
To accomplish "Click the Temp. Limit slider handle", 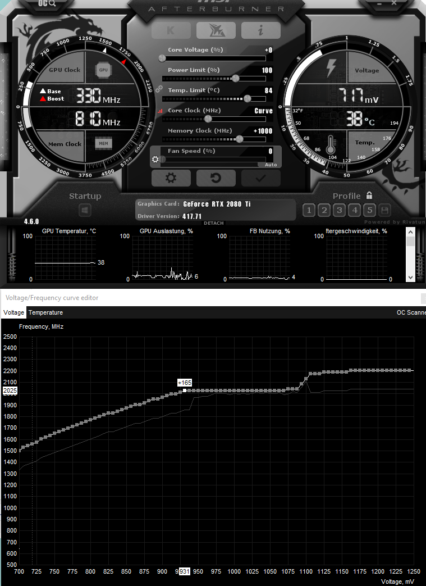I will pyautogui.click(x=247, y=99).
